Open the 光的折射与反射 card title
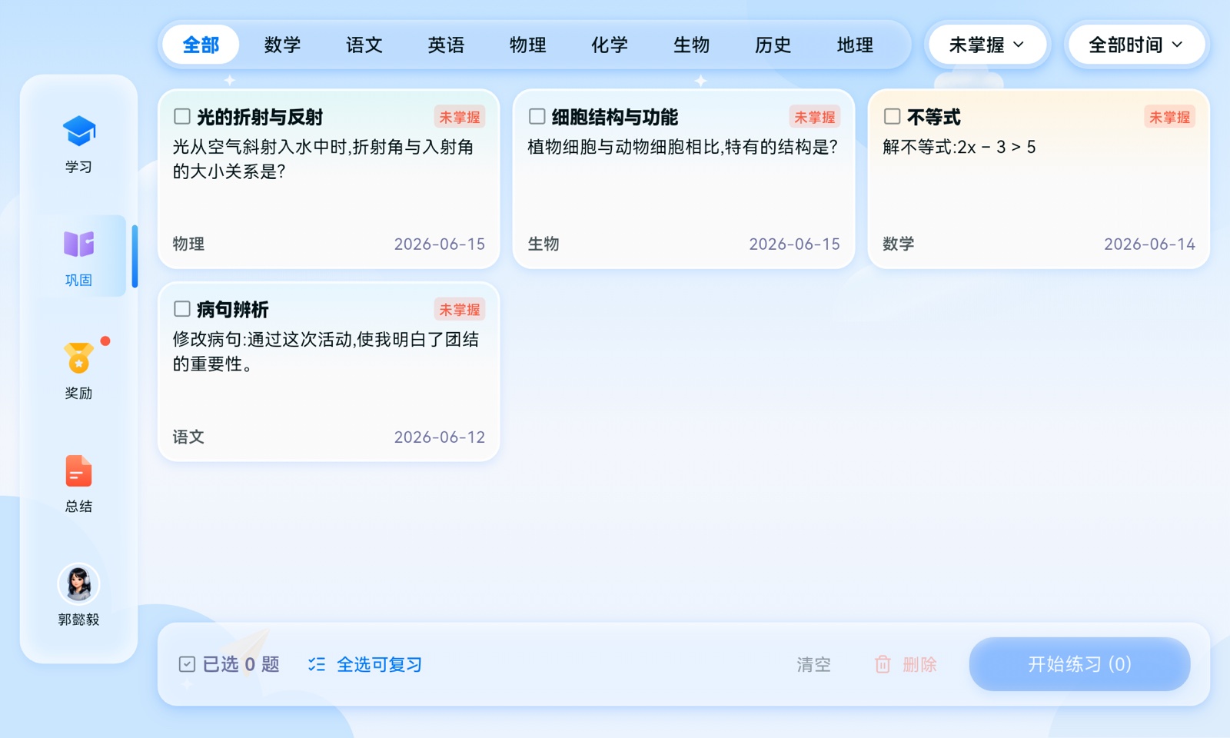 coord(260,117)
